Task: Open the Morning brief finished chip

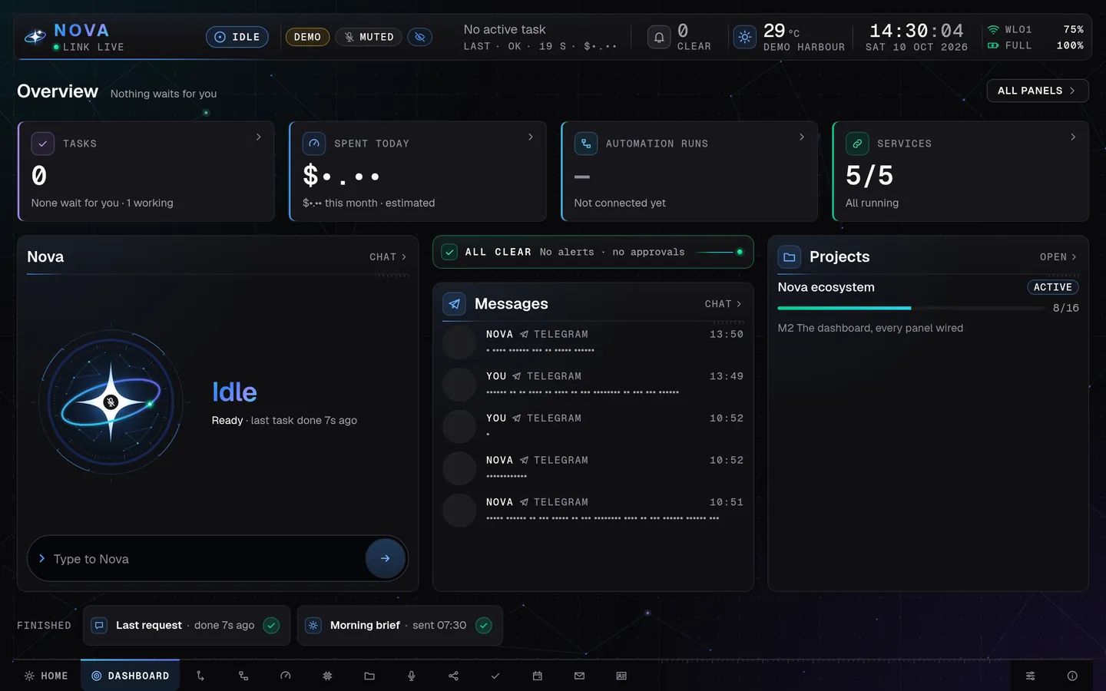Action: pyautogui.click(x=400, y=625)
